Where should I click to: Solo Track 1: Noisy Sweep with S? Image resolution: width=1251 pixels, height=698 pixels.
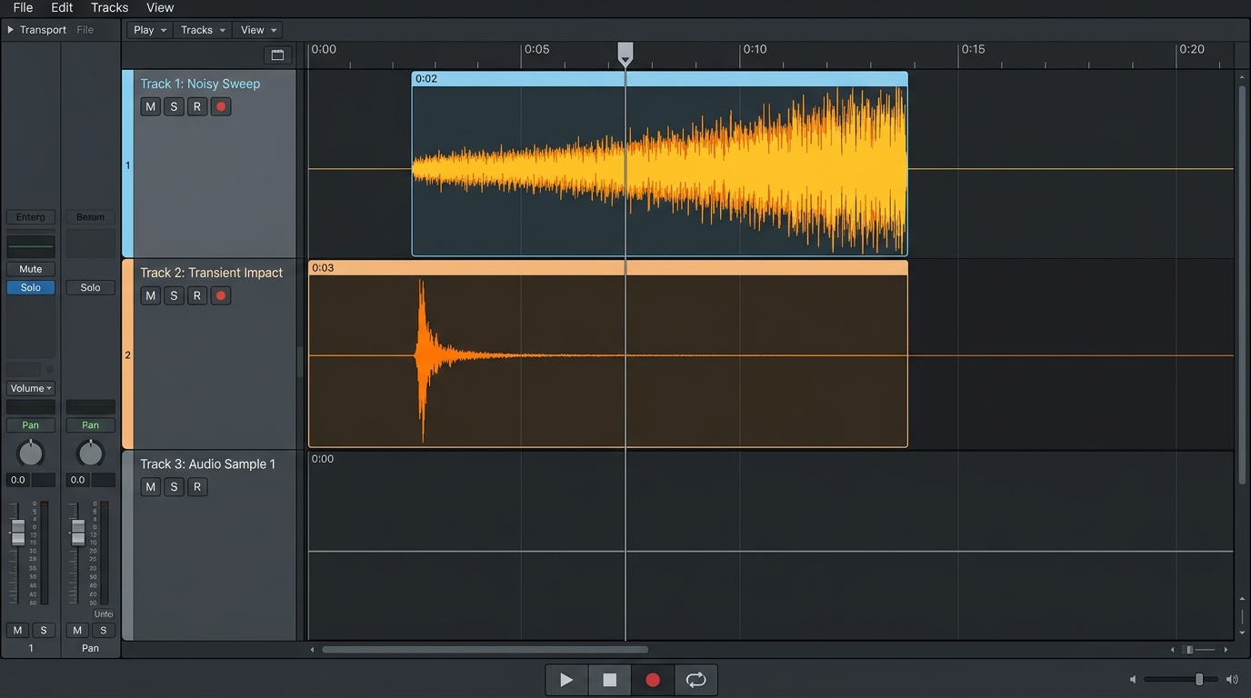click(x=174, y=106)
